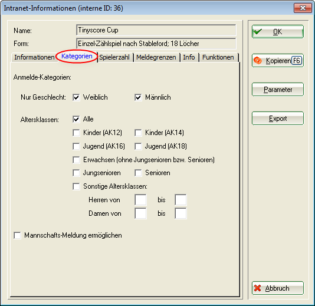The height and width of the screenshot is (306, 315).
Task: Click the Herren von age field
Action: click(140, 200)
